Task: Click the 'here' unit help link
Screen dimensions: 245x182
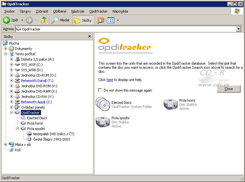Action: 110,80
